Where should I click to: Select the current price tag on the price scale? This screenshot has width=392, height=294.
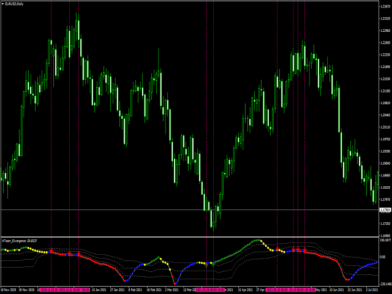[x=385, y=209]
